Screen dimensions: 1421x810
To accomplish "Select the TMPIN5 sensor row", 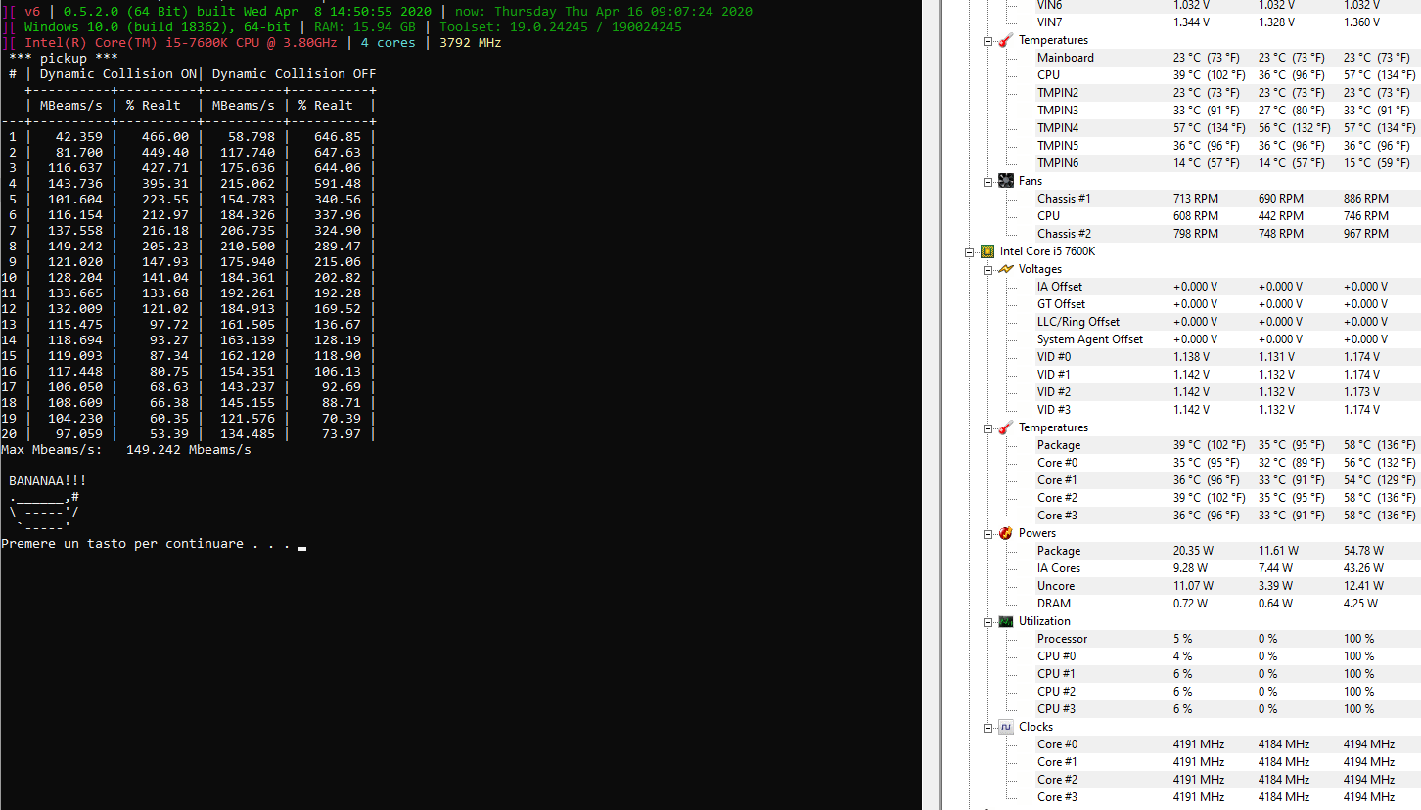I will [x=1227, y=146].
